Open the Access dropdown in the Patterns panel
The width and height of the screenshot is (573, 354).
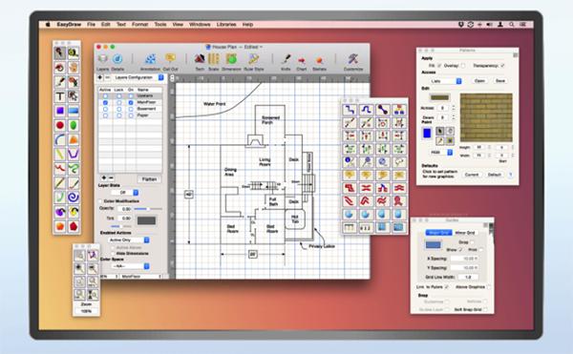coord(445,81)
